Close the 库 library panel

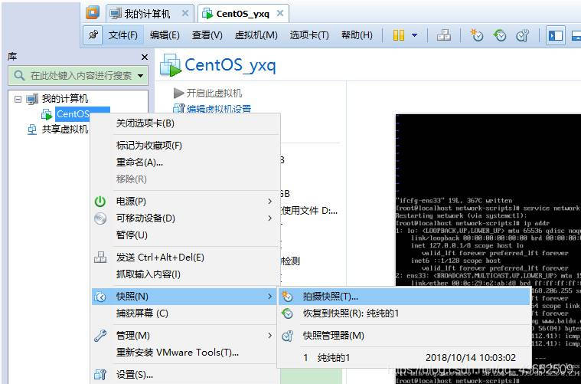click(x=145, y=57)
